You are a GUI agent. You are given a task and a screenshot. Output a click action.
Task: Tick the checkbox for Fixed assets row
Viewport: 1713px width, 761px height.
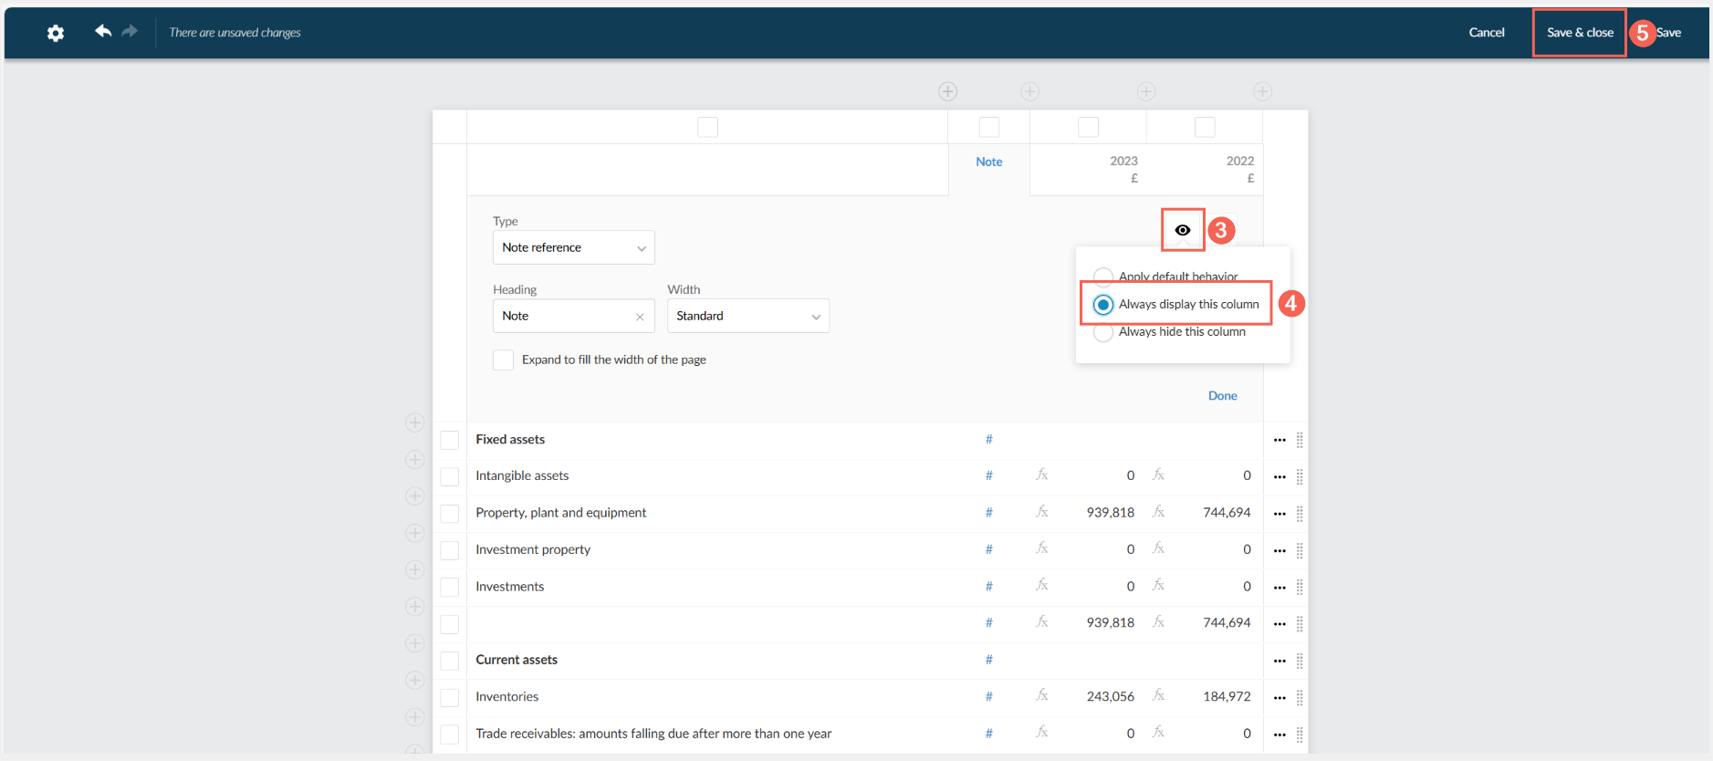pos(450,440)
